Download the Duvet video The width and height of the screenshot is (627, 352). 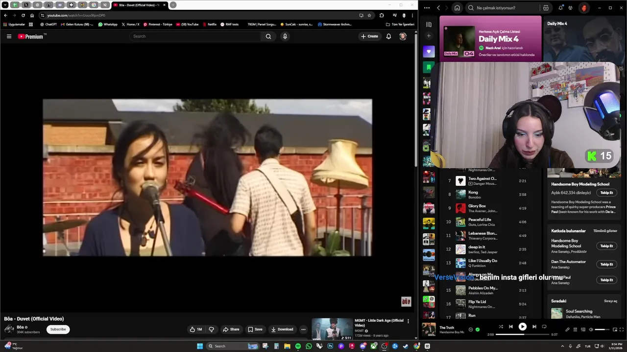tap(282, 330)
